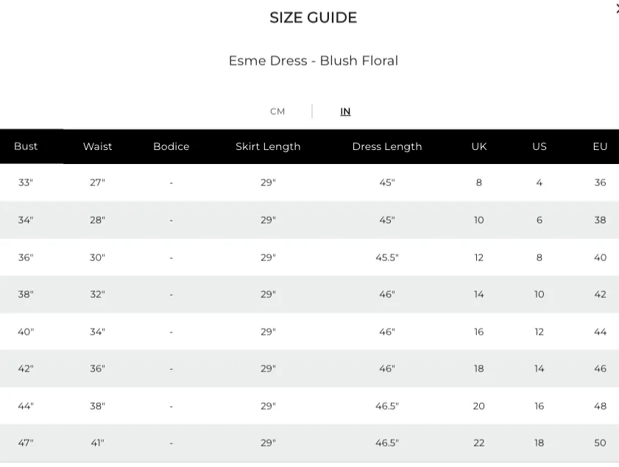The image size is (619, 467).
Task: Switch measurements to CM
Action: pos(277,112)
